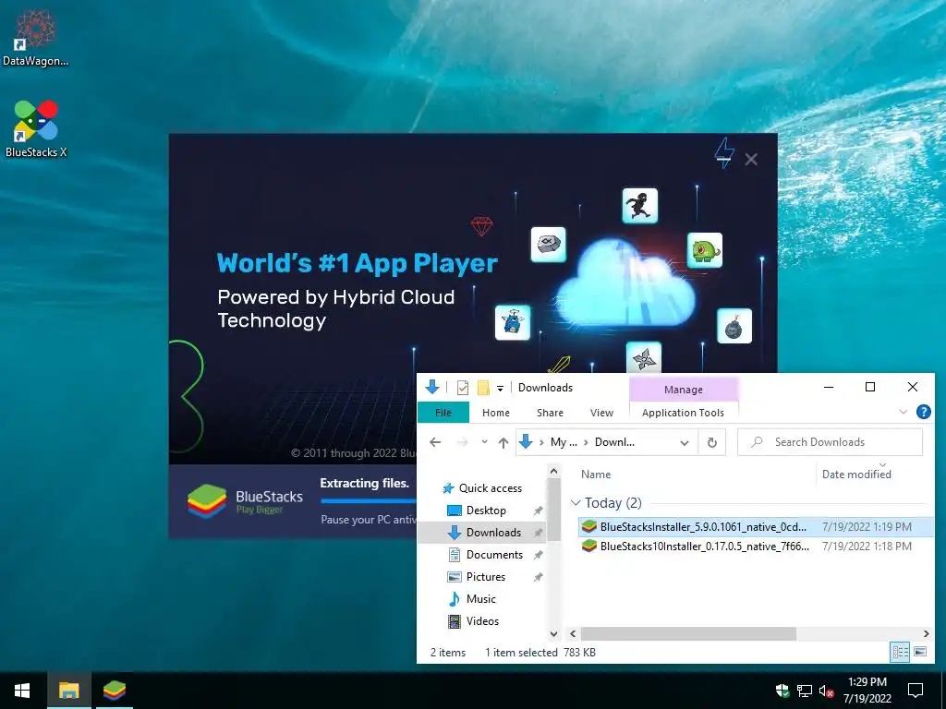Click the bomb game tile in installer
This screenshot has width=946, height=709.
(734, 326)
